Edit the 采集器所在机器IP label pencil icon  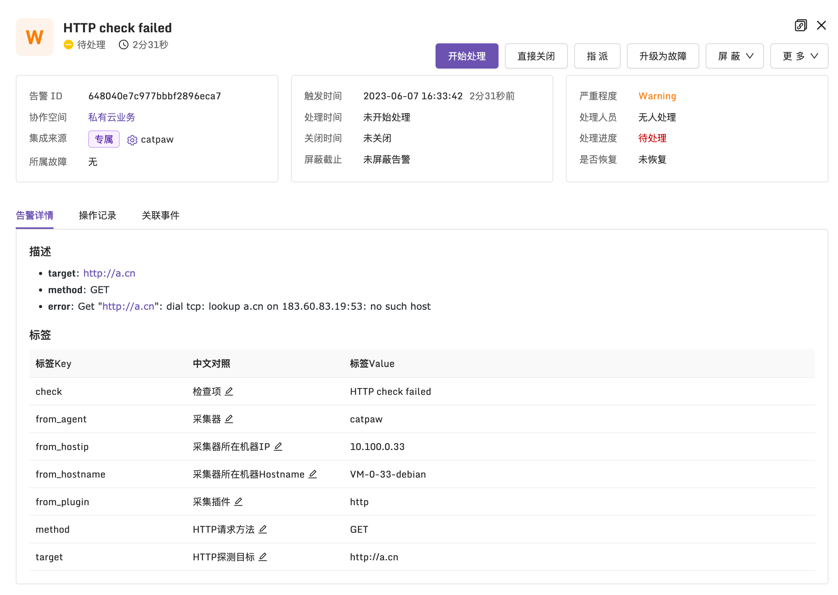point(278,447)
